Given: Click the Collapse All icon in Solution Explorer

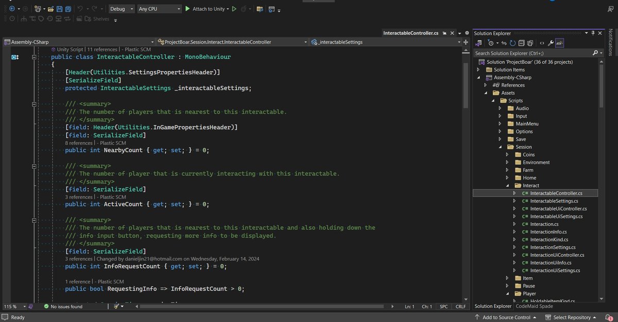Looking at the screenshot, I should pos(522,43).
